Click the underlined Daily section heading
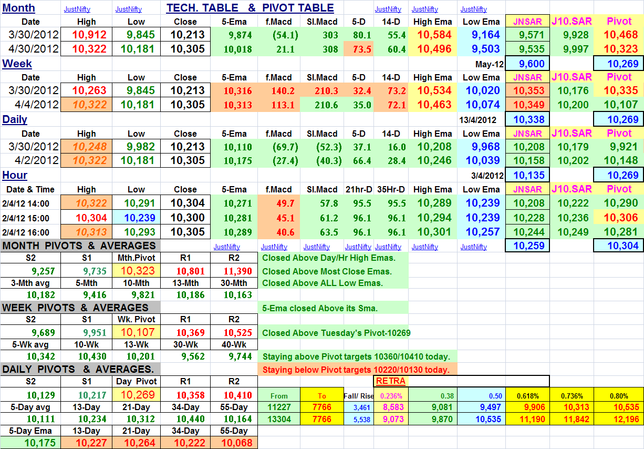 [15, 119]
